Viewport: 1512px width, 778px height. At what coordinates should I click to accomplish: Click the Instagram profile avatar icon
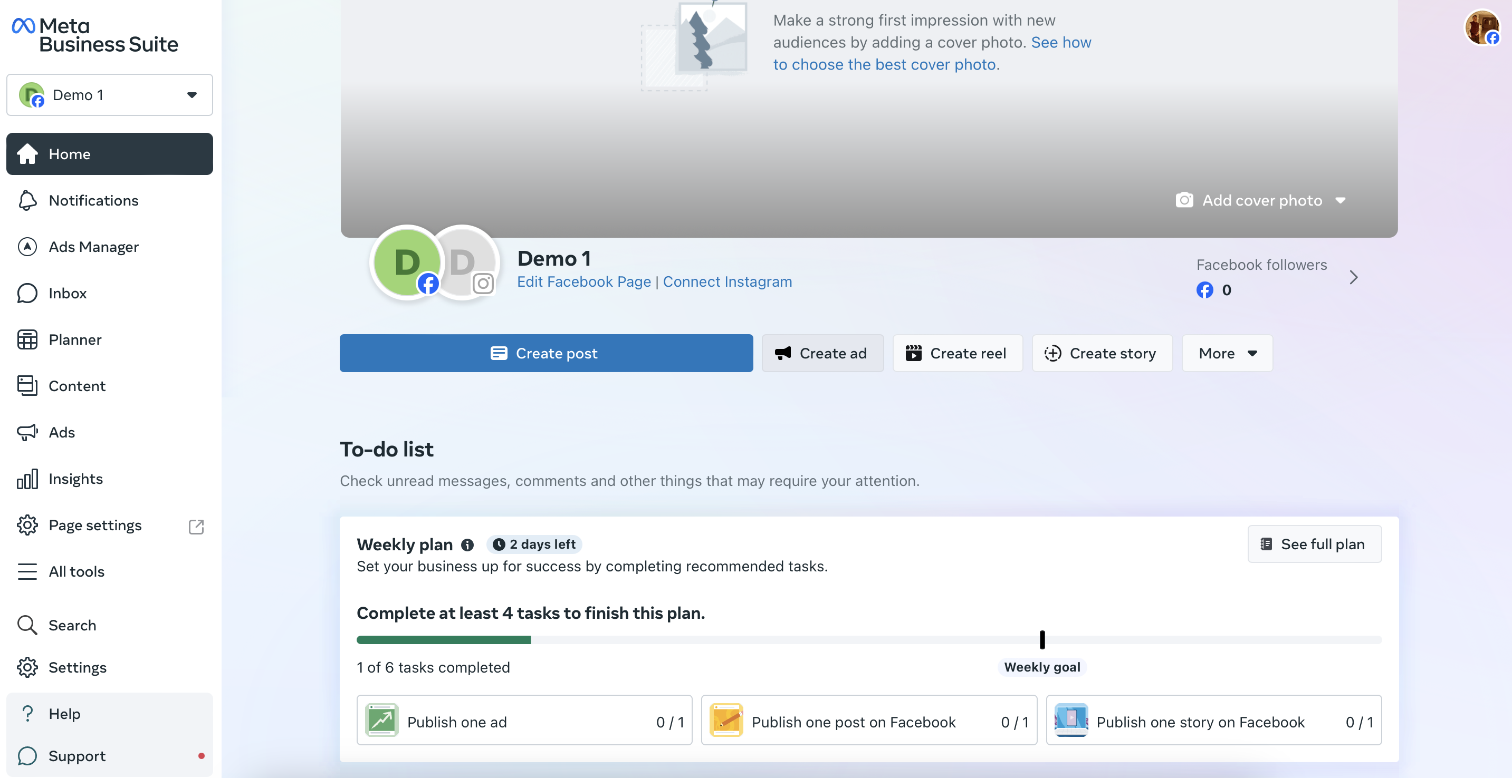tap(464, 262)
